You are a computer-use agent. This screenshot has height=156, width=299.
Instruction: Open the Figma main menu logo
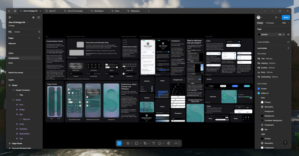click(10, 17)
